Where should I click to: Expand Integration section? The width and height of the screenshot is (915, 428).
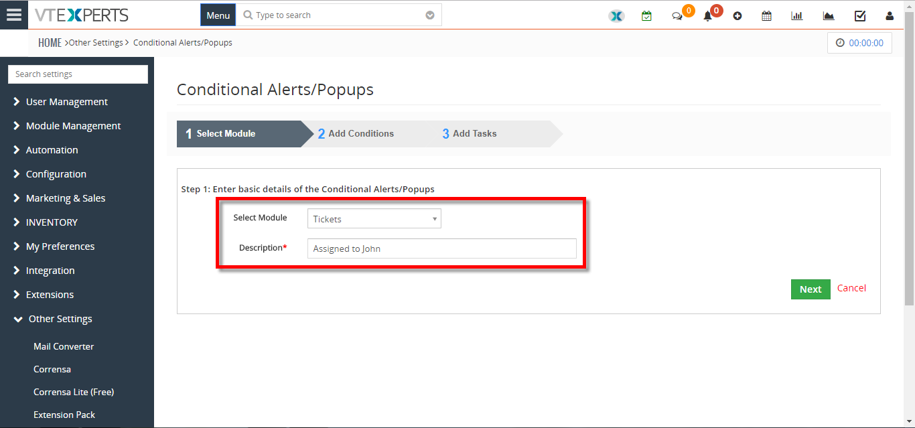pos(50,271)
